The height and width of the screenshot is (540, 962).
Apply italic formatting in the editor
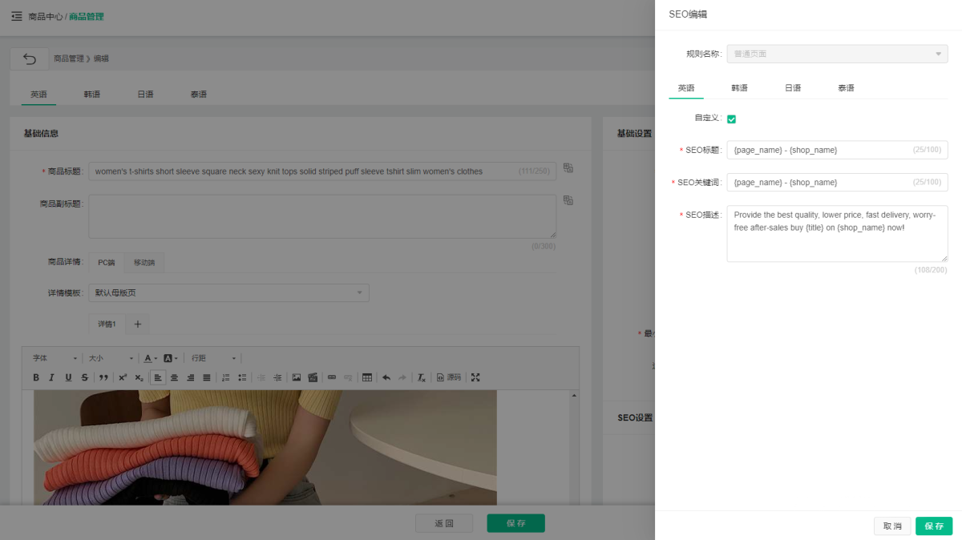click(52, 377)
